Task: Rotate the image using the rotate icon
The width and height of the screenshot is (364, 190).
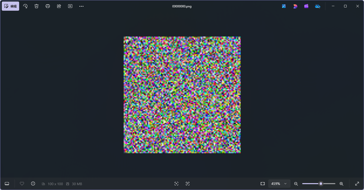Action: coord(25,6)
